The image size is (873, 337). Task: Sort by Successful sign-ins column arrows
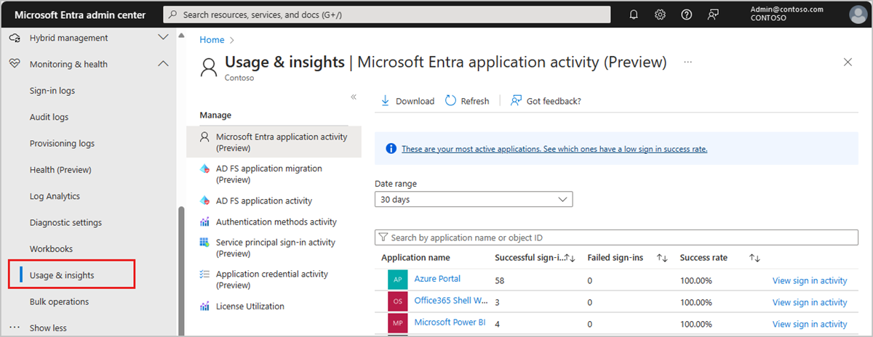pyautogui.click(x=570, y=258)
